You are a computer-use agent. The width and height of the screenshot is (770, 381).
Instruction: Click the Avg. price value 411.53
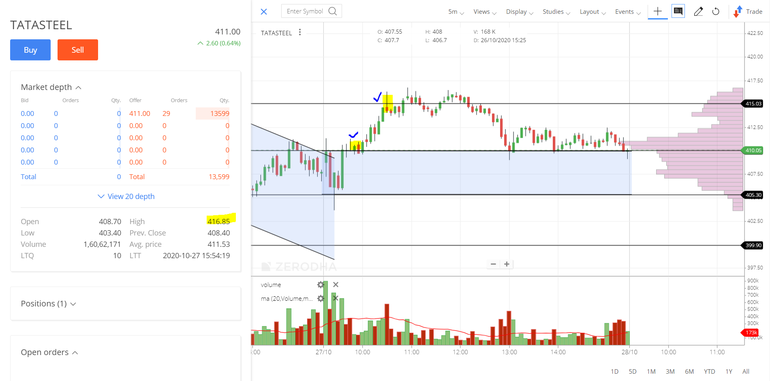pyautogui.click(x=218, y=244)
